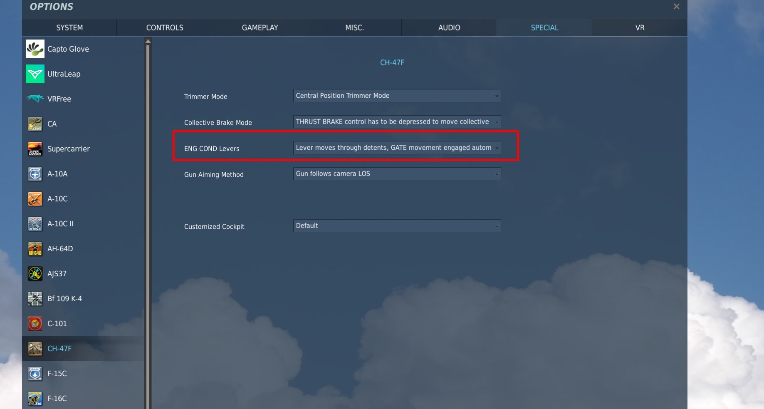Click the CA Combined Arms icon

pos(35,124)
